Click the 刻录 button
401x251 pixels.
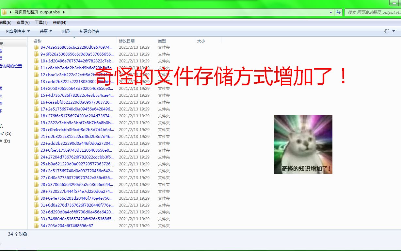pos(66,31)
